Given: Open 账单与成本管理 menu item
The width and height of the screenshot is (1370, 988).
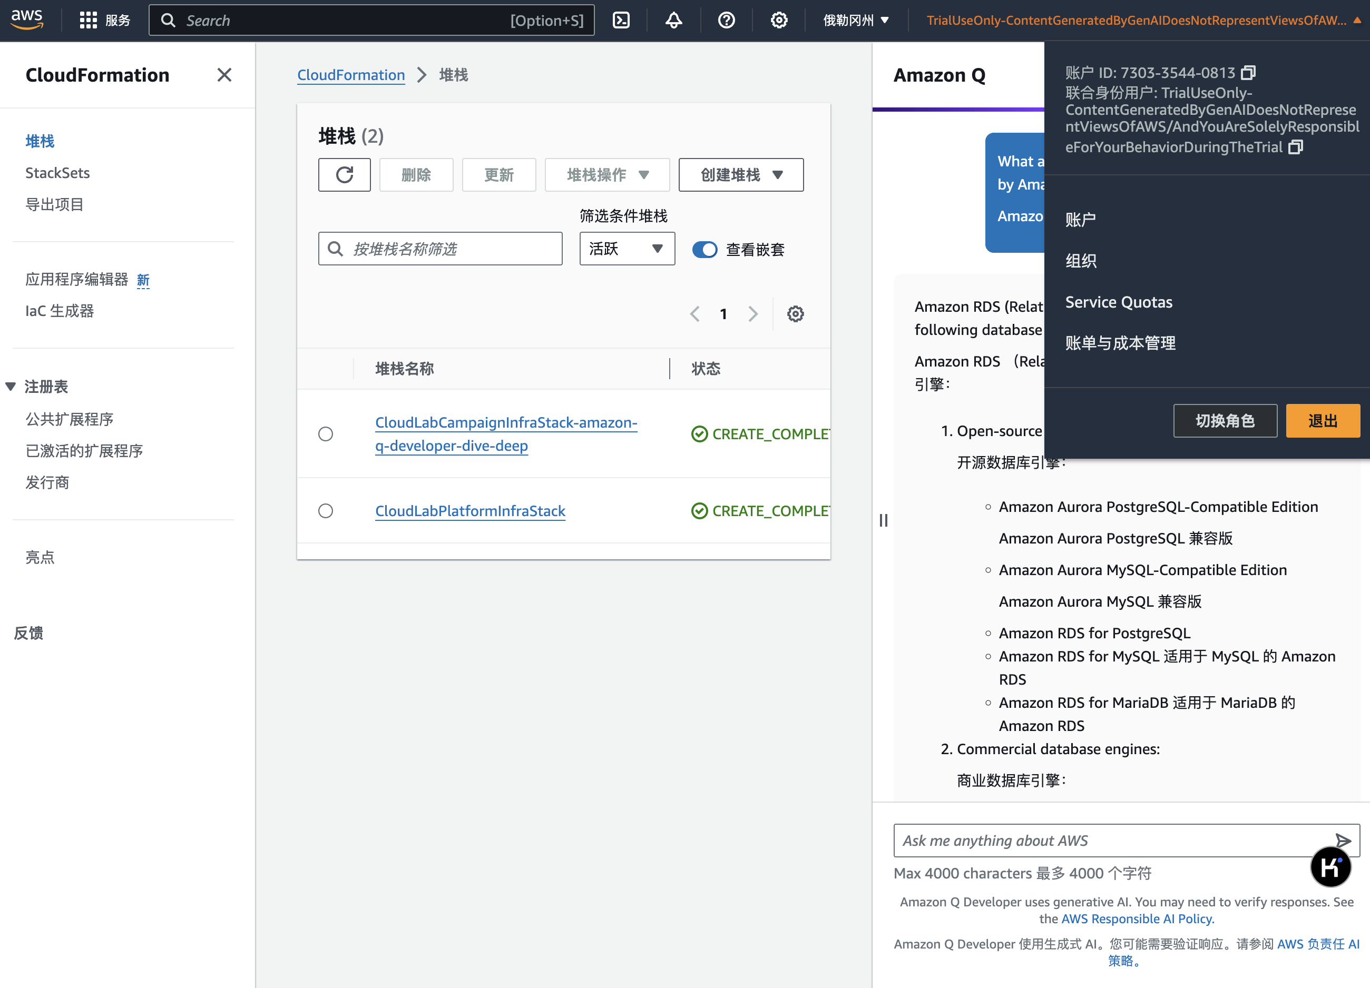Looking at the screenshot, I should pos(1121,343).
